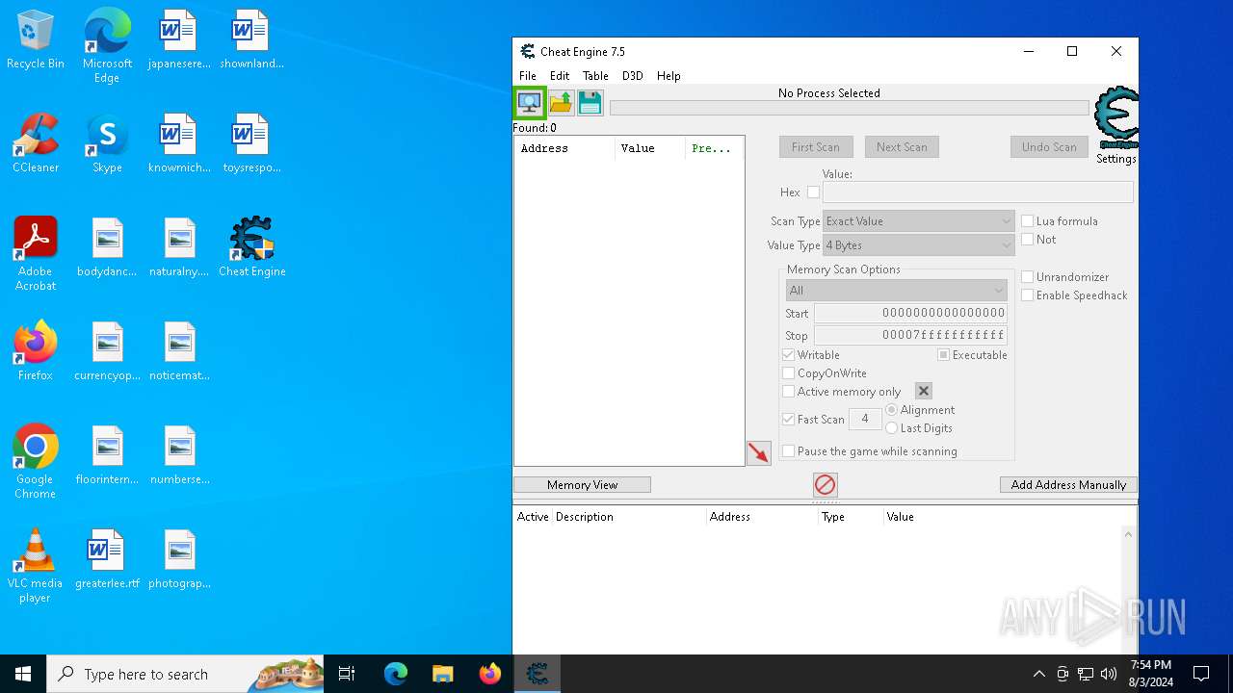Copy selected addresses using red arrow icon

(x=759, y=453)
